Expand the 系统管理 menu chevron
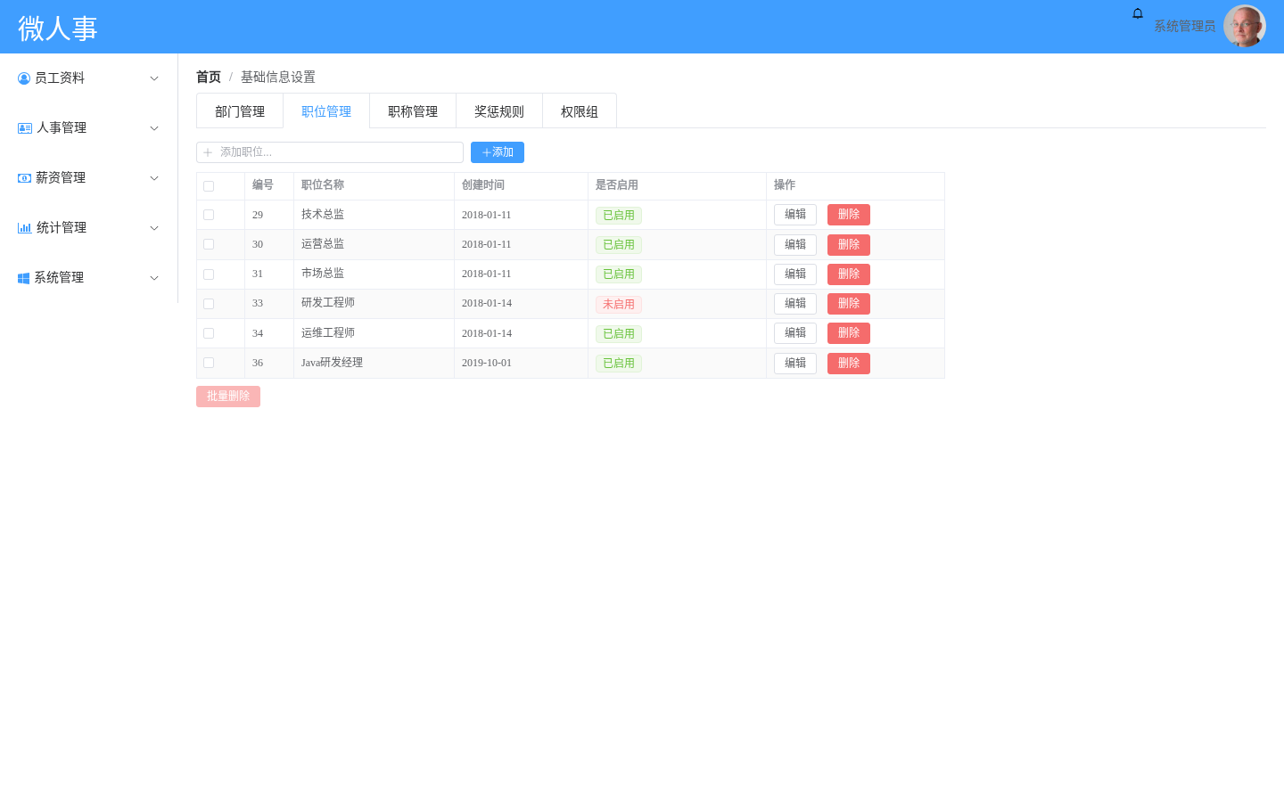Screen dimensions: 1284x802 pos(154,278)
